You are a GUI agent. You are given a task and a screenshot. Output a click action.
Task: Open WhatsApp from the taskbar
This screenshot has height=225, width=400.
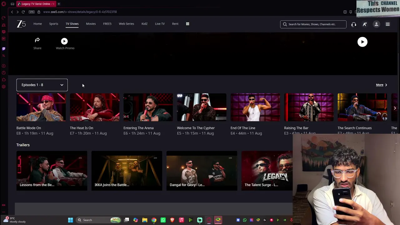[163, 220]
